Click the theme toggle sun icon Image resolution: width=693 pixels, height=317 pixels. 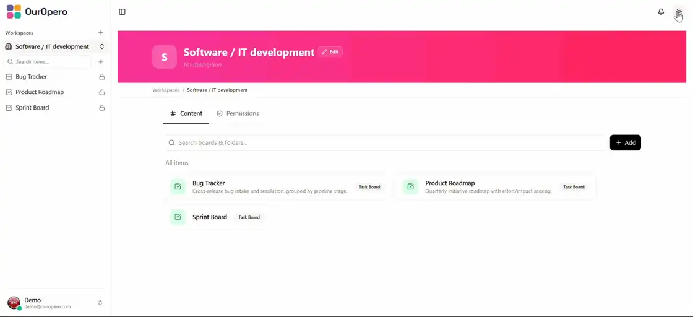point(679,12)
